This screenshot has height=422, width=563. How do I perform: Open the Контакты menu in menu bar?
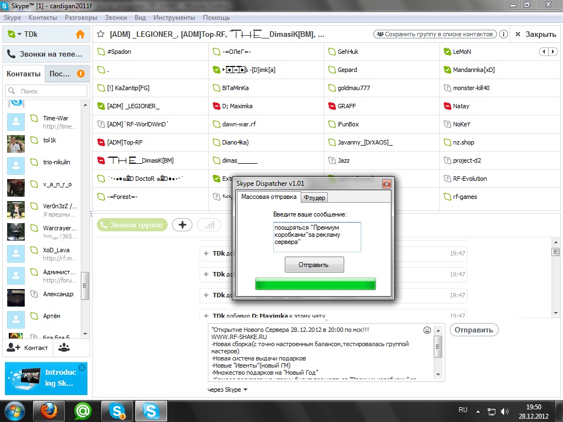[43, 18]
